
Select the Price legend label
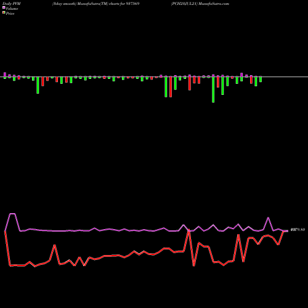10,14
